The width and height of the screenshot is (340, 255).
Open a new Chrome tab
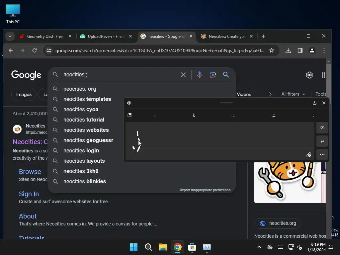click(x=263, y=36)
